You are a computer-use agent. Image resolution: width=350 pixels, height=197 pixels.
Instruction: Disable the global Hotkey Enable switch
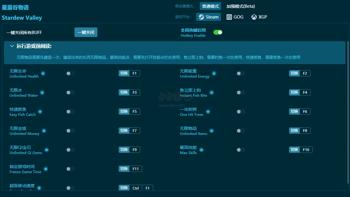point(218,32)
